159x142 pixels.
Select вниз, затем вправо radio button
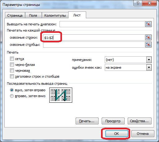point(12,90)
